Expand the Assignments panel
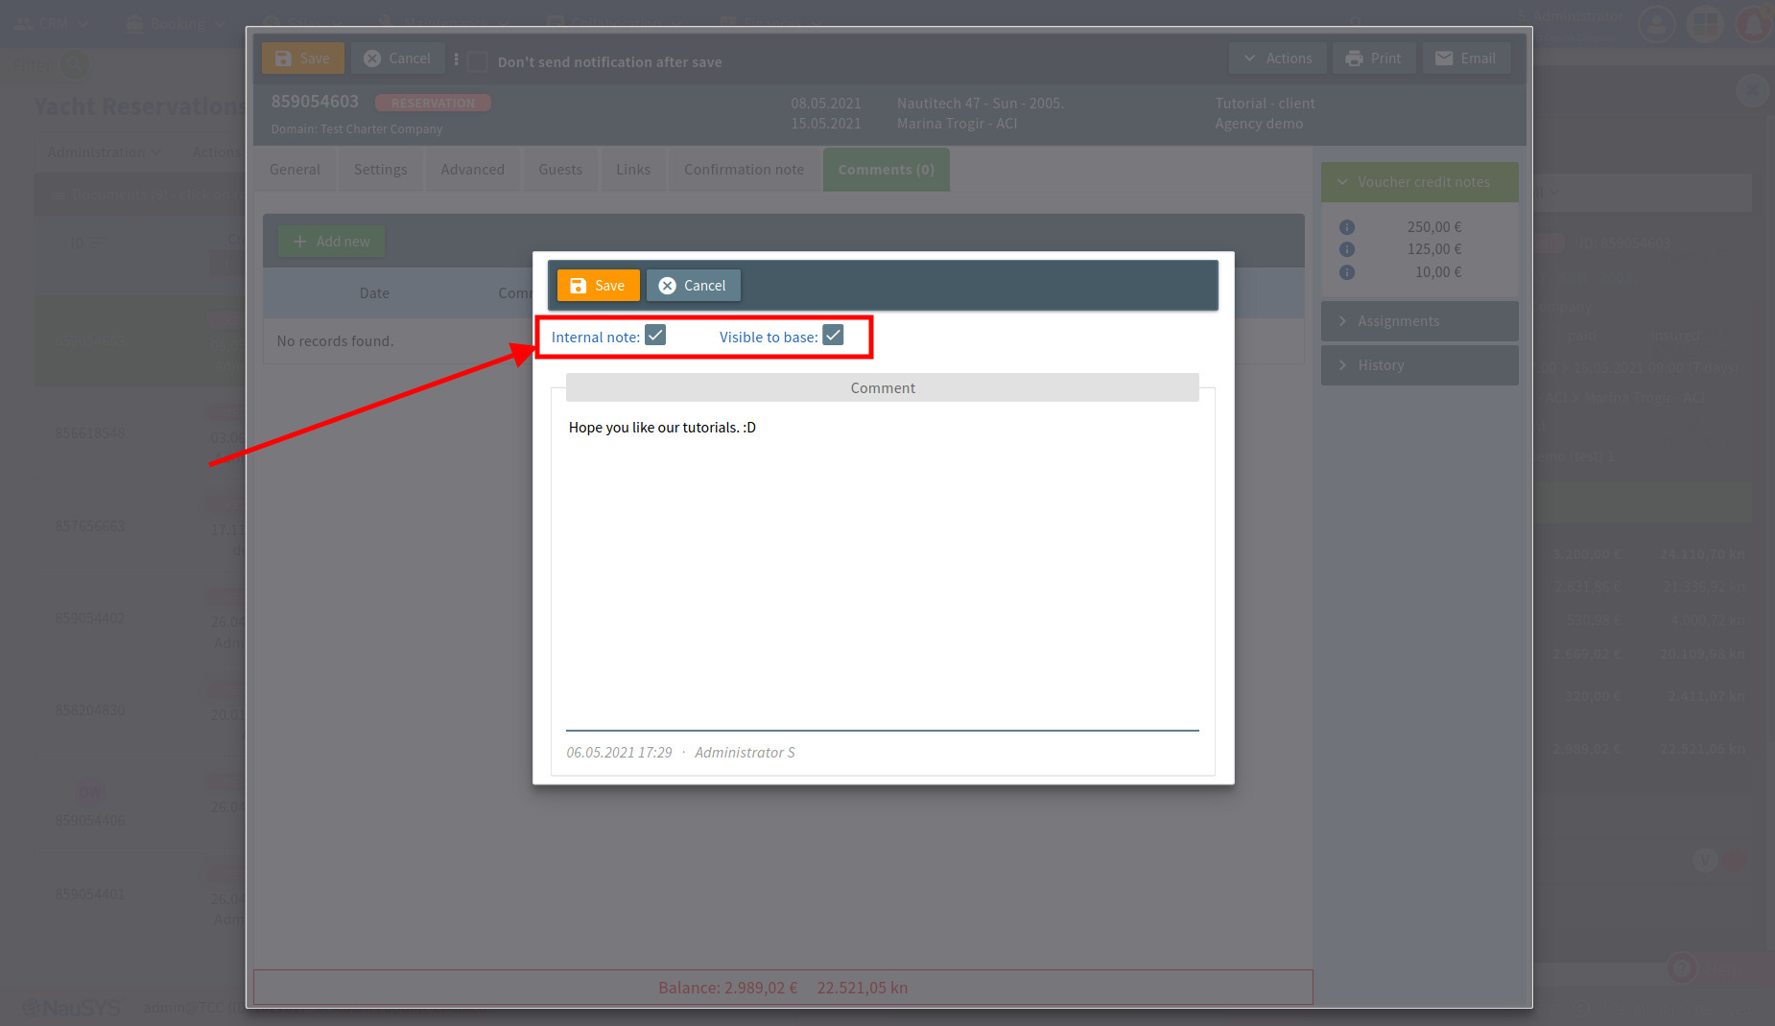 tap(1418, 321)
